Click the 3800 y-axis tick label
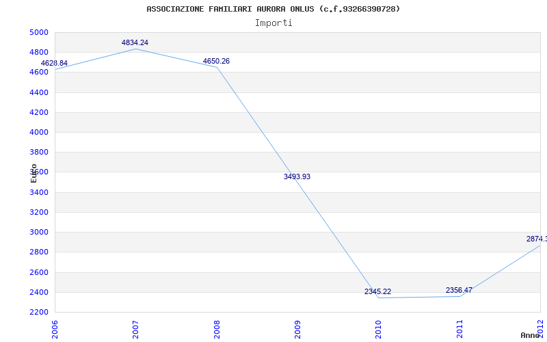Viewport: 547px width, 342px height. 39,152
